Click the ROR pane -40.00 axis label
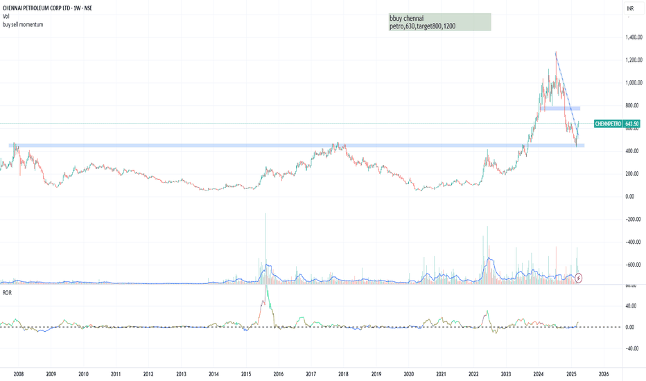Image resolution: width=646 pixels, height=381 pixels. click(x=631, y=348)
